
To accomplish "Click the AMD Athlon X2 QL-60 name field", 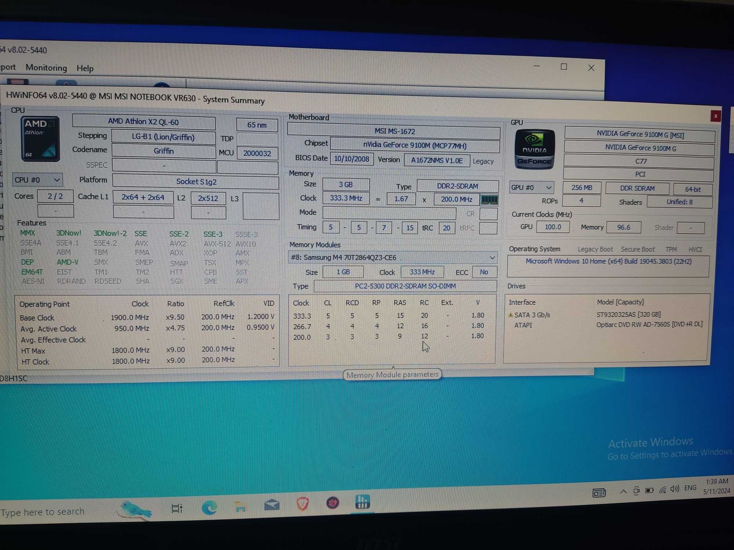I will pyautogui.click(x=143, y=122).
